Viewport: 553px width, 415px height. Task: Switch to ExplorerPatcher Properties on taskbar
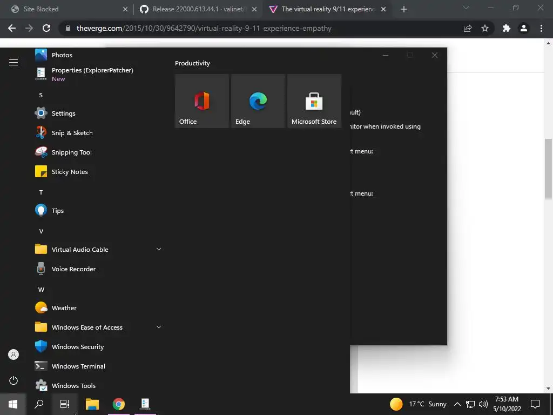point(145,404)
